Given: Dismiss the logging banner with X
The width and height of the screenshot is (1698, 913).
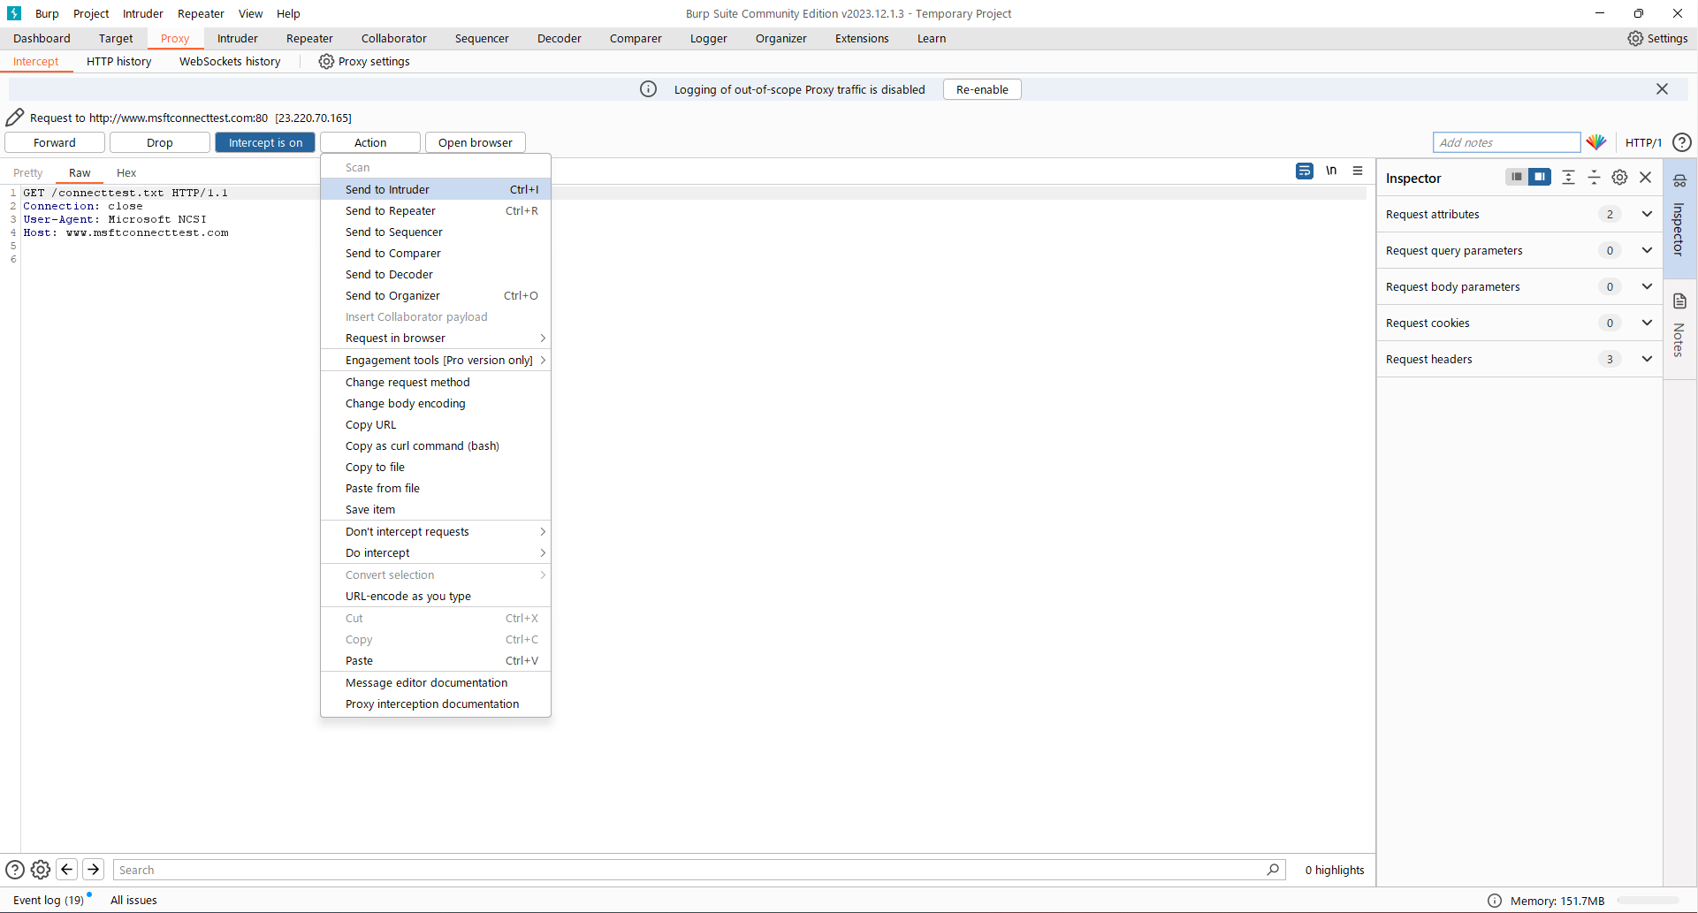Looking at the screenshot, I should click(x=1662, y=89).
